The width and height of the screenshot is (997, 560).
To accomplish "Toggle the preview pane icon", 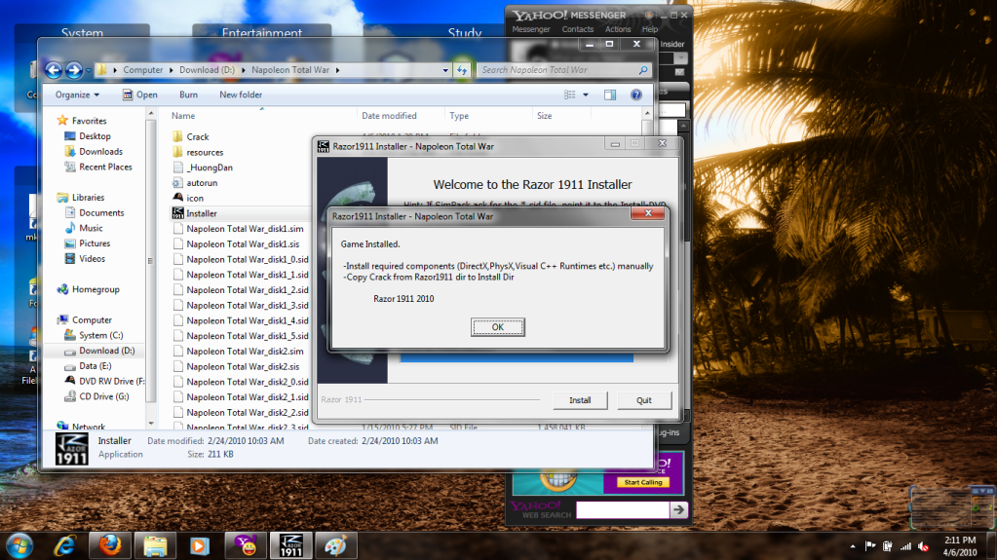I will pyautogui.click(x=610, y=94).
